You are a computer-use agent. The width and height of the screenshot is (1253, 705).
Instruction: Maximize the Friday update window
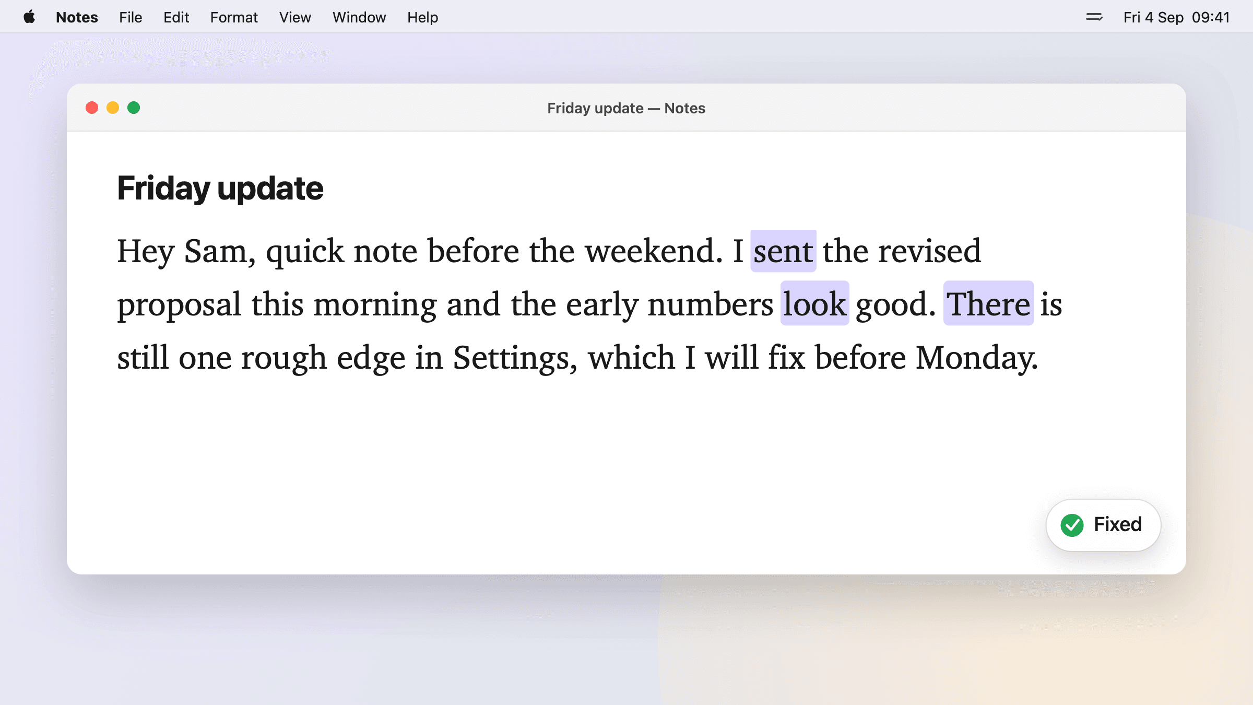tap(134, 108)
